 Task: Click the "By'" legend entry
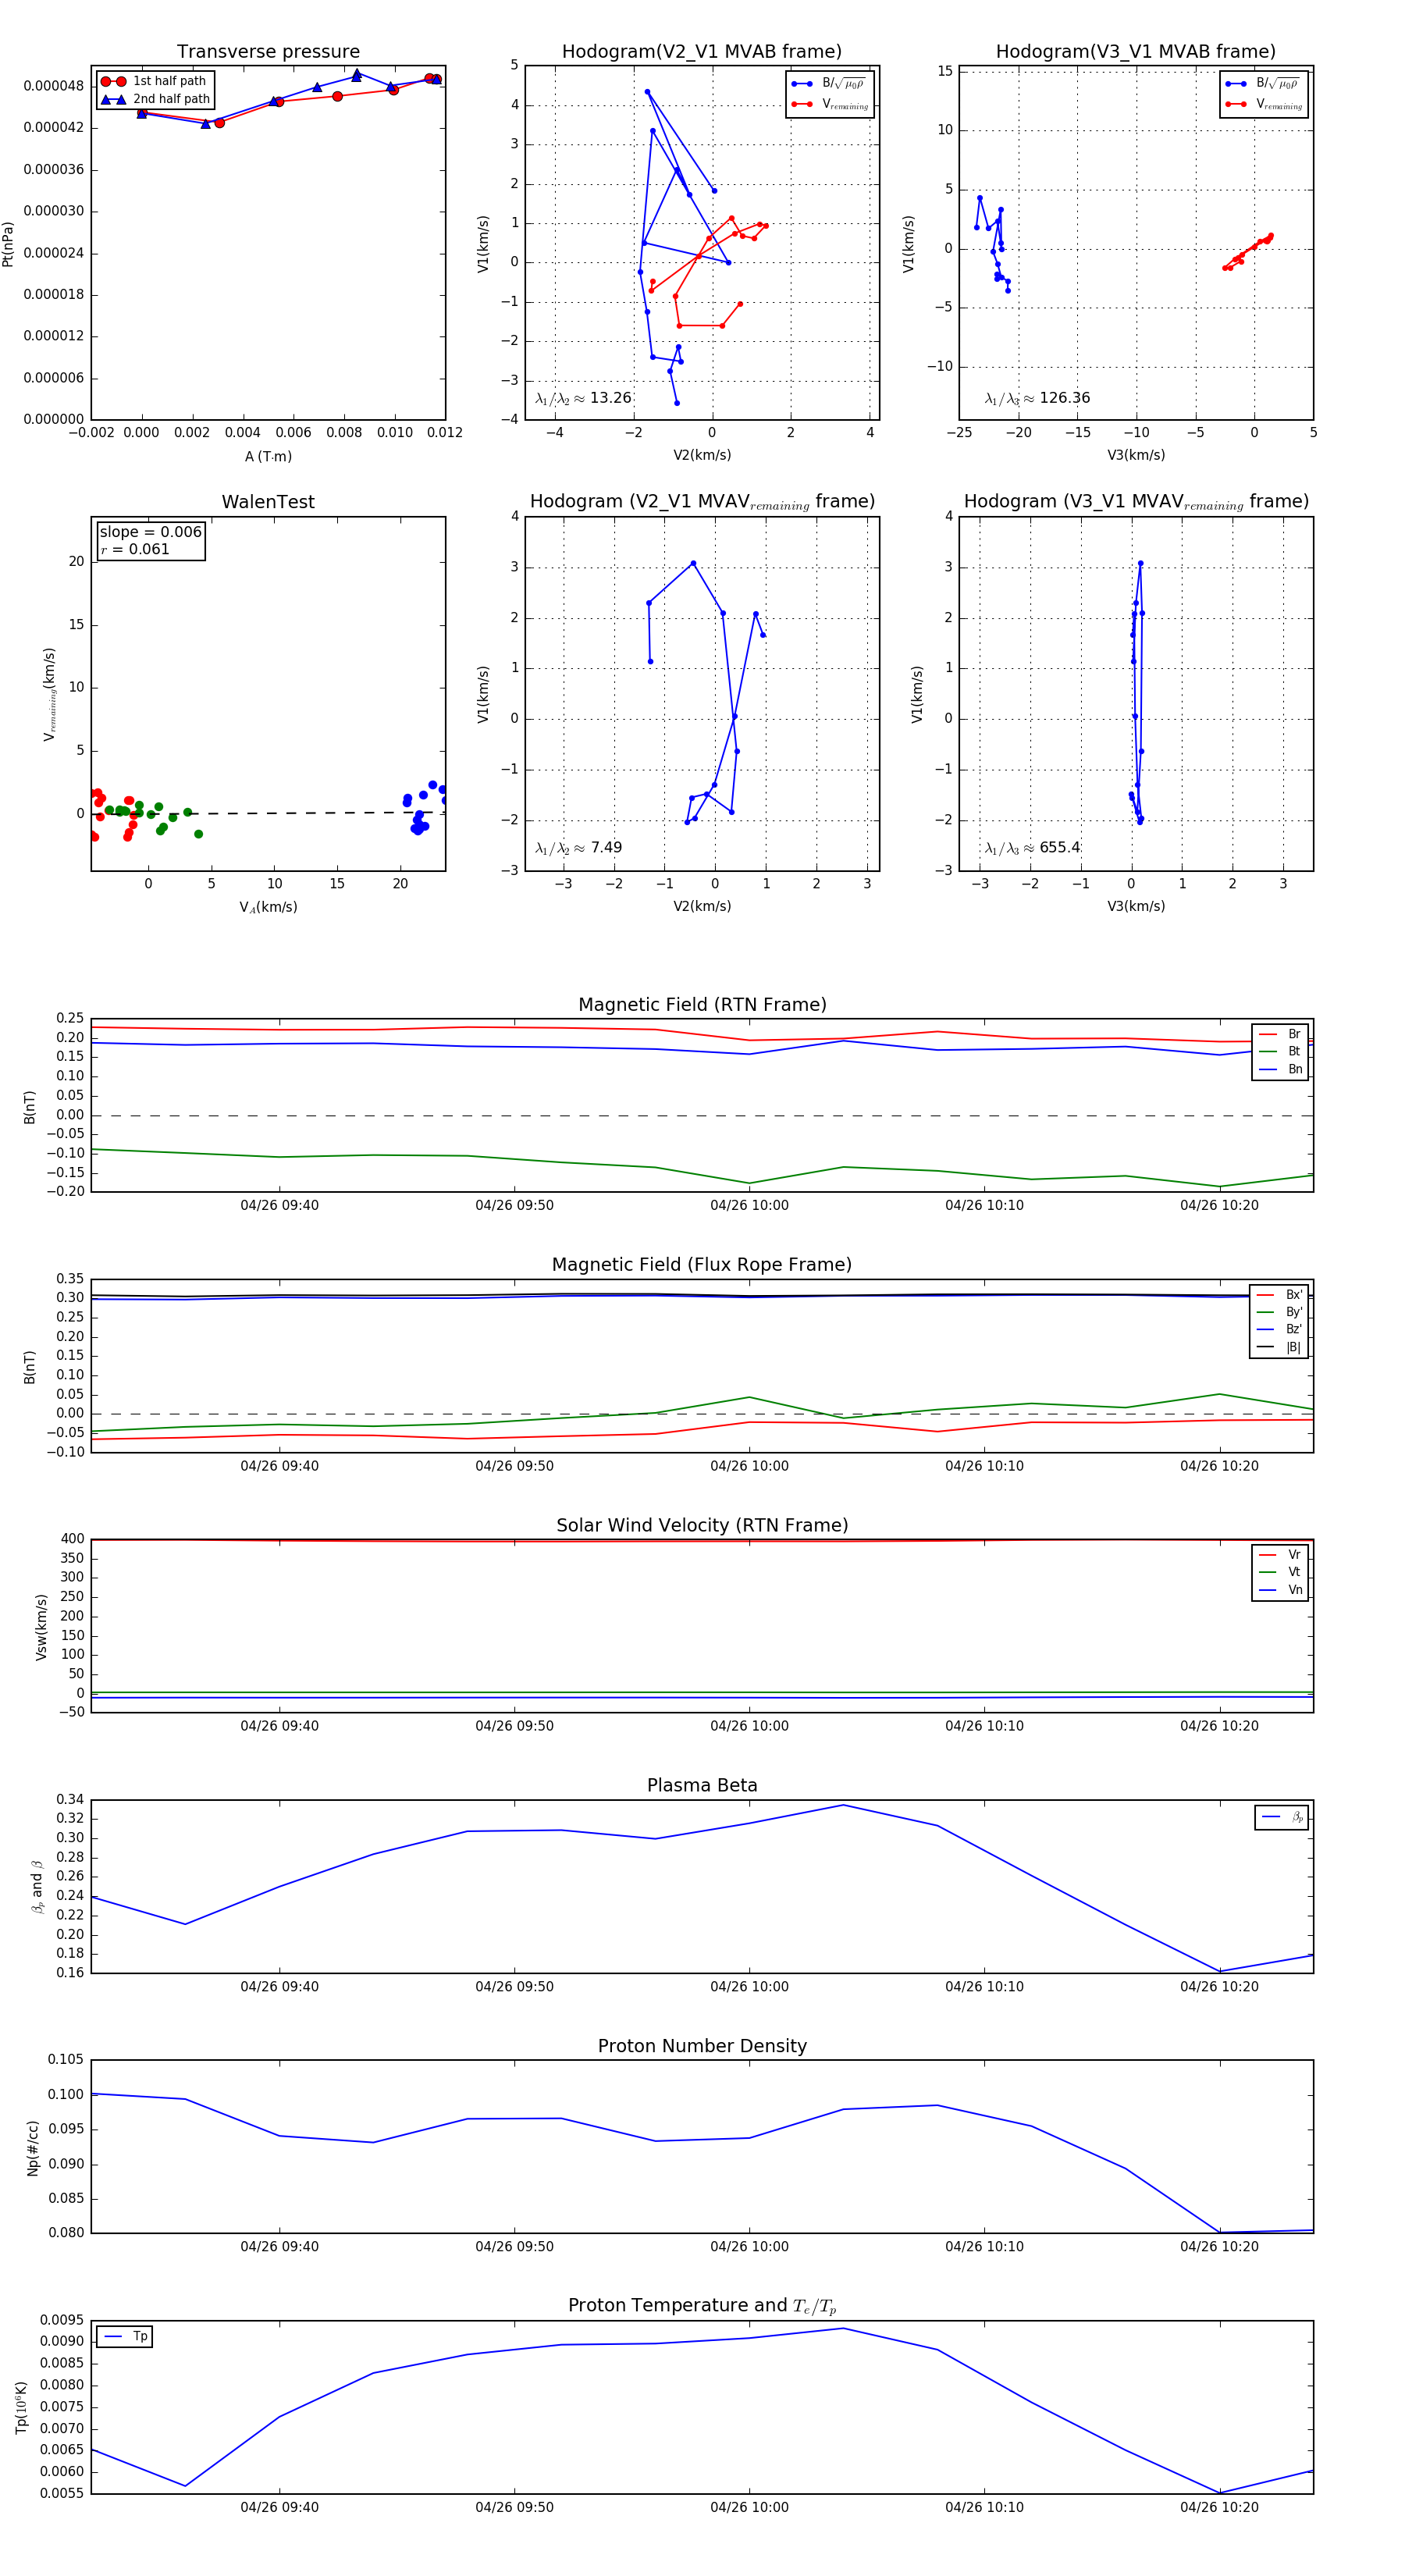1280,1312
